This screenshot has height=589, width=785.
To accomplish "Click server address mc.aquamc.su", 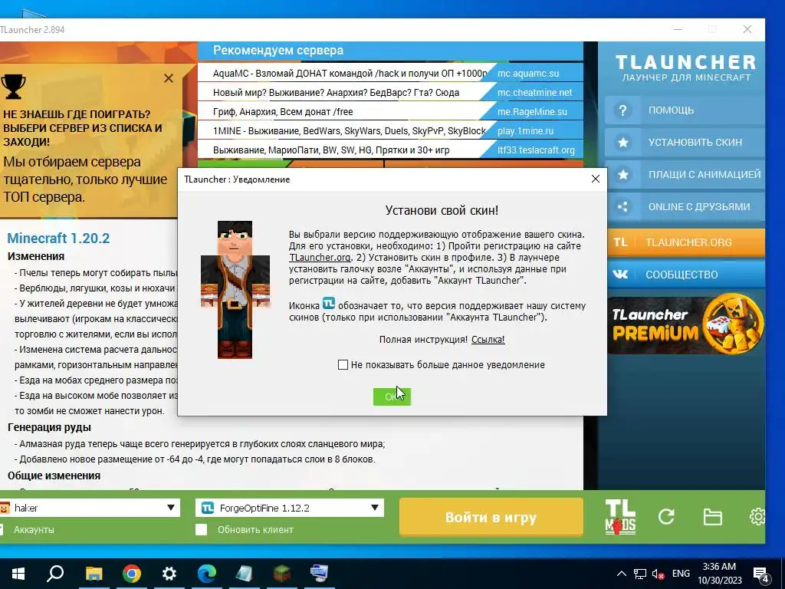I will coord(528,73).
